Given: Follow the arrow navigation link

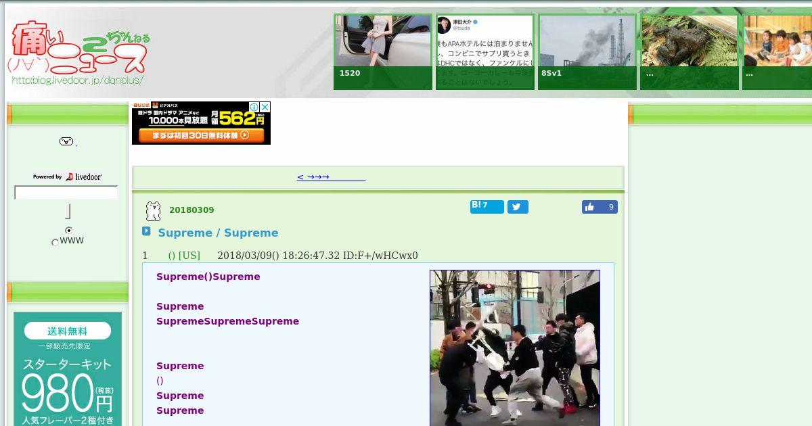Looking at the screenshot, I should pyautogui.click(x=331, y=177).
